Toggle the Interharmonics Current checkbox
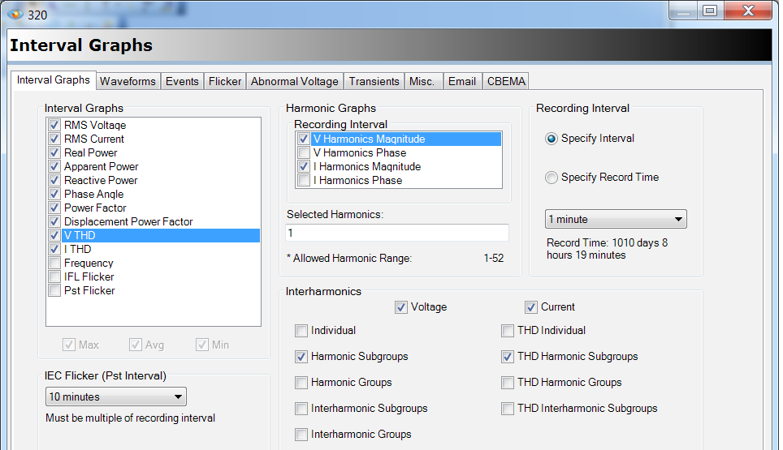The image size is (783, 450). pyautogui.click(x=531, y=307)
